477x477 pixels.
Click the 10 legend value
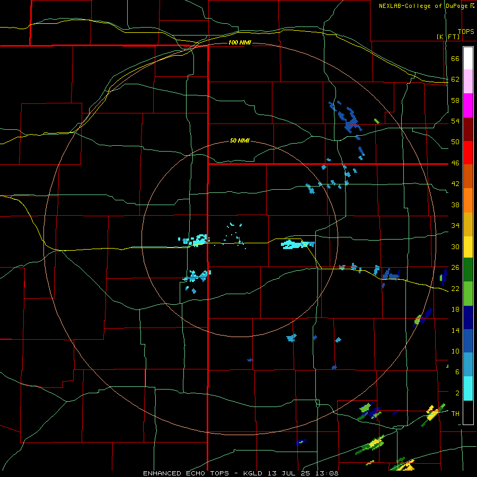tap(455, 351)
